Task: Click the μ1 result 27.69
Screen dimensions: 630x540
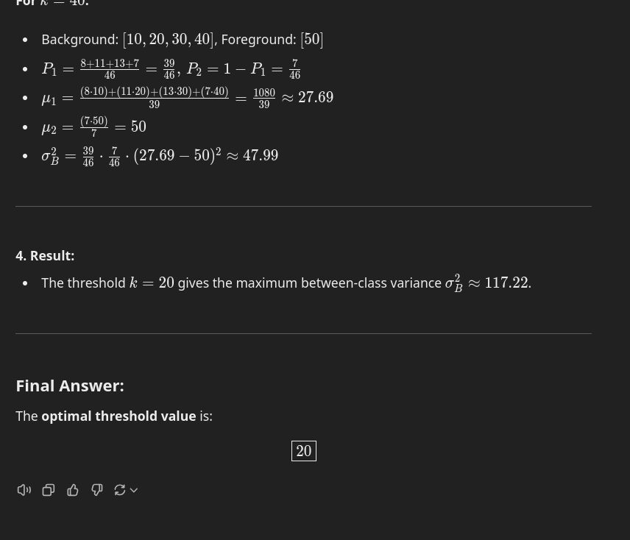Action: 316,97
